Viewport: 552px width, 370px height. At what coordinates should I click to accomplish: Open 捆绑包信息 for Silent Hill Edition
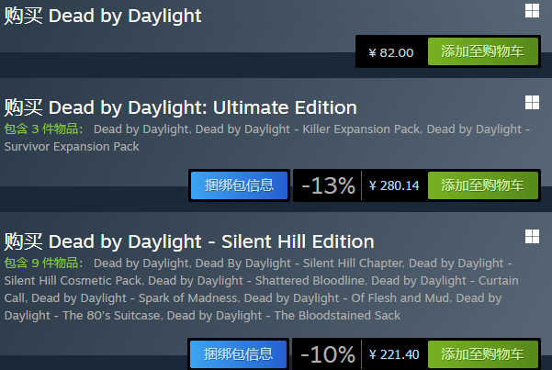[x=239, y=354]
